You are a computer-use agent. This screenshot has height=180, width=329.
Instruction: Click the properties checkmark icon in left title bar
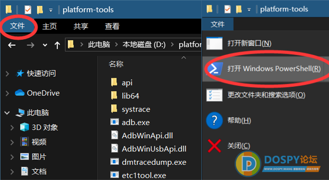click(x=28, y=10)
